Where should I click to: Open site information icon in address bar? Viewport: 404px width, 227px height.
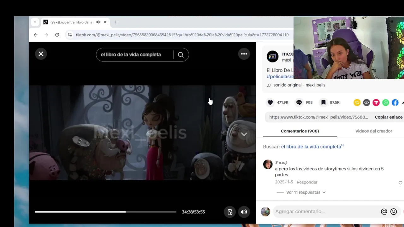(70, 35)
